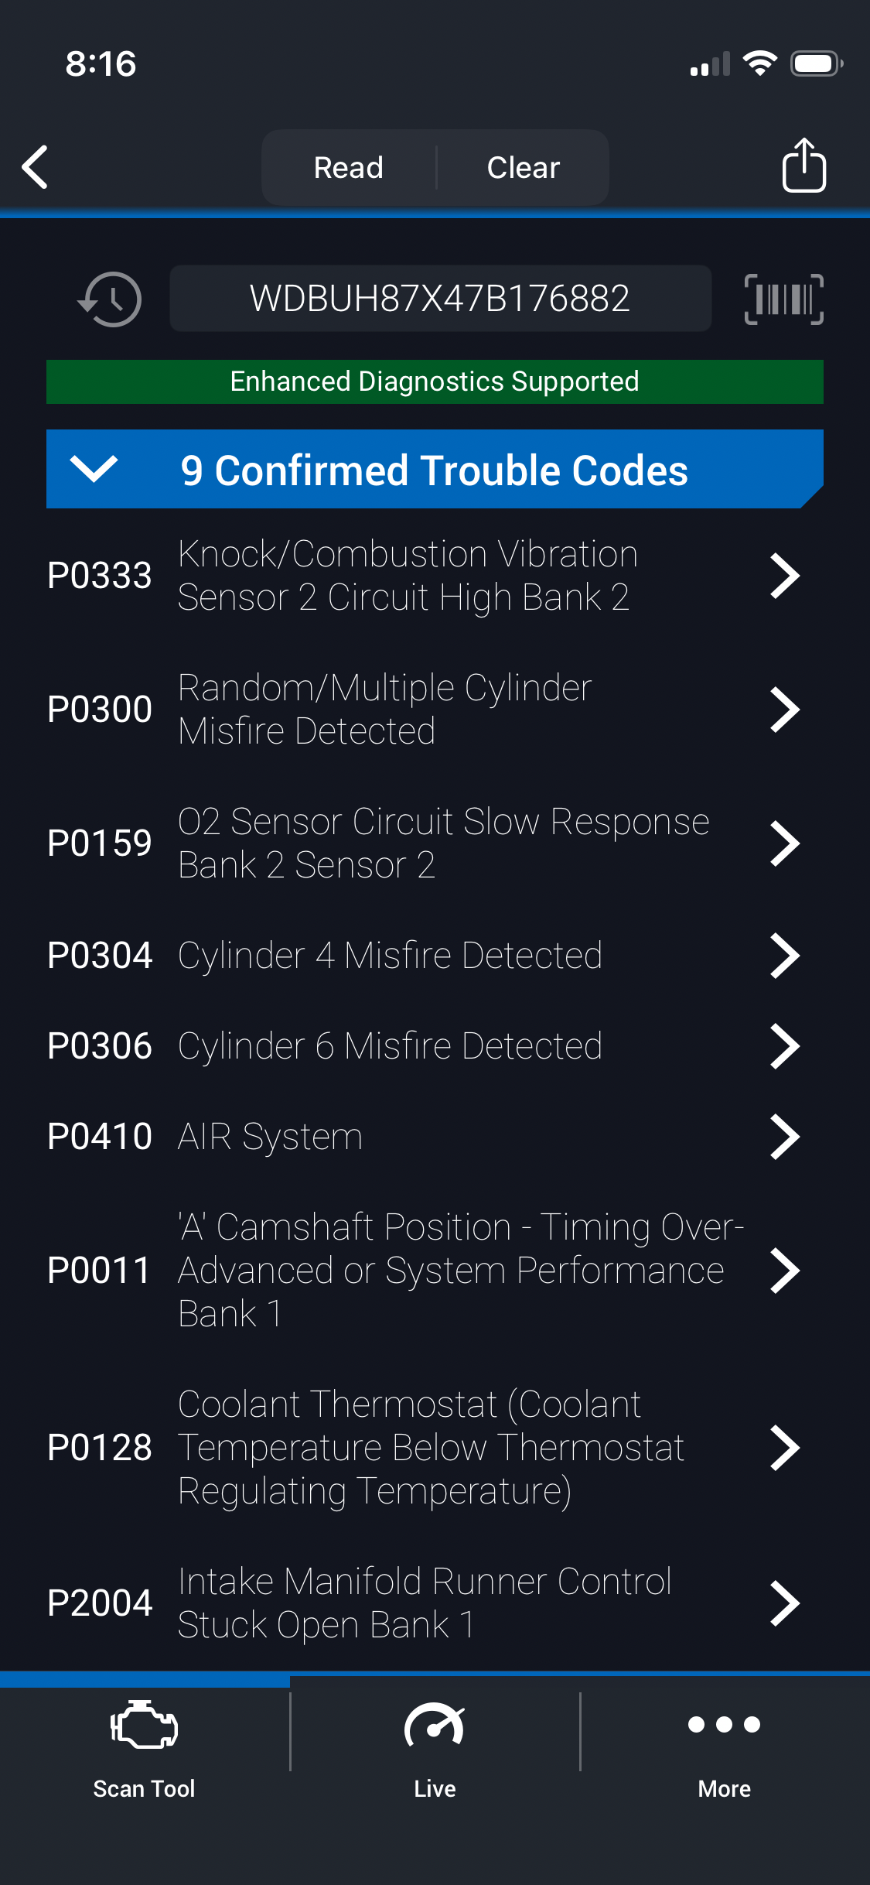Switch to the Live gauge tab

tap(435, 1746)
